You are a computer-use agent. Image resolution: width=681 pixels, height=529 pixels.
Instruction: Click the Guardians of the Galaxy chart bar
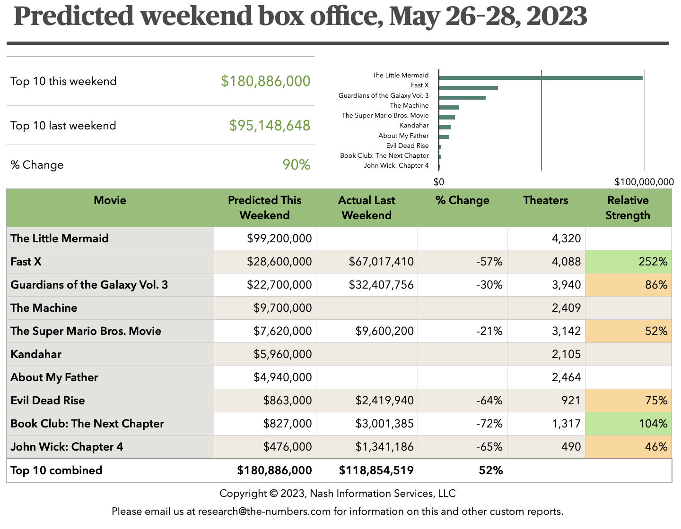coord(463,98)
